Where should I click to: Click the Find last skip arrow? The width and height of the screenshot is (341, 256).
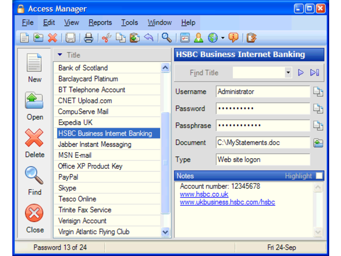click(x=314, y=72)
